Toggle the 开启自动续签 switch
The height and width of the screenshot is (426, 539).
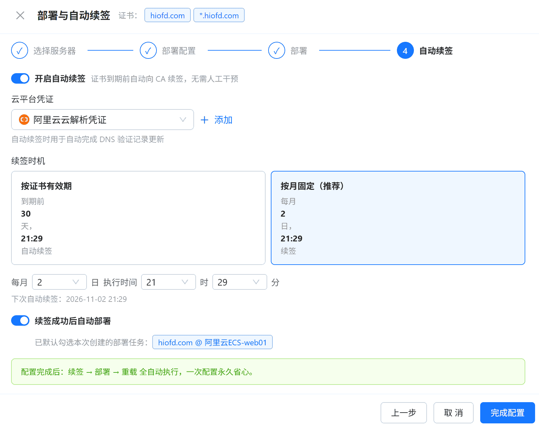pos(20,78)
